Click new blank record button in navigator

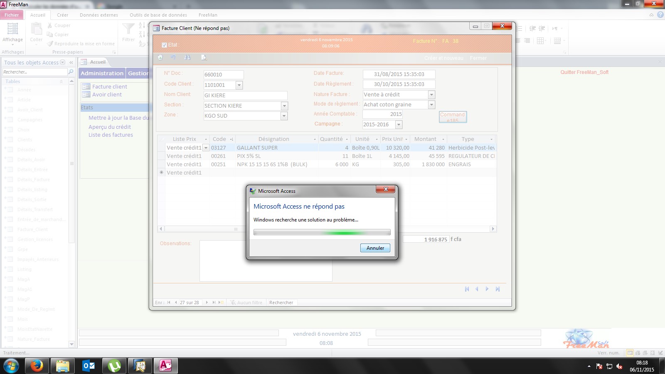click(222, 303)
